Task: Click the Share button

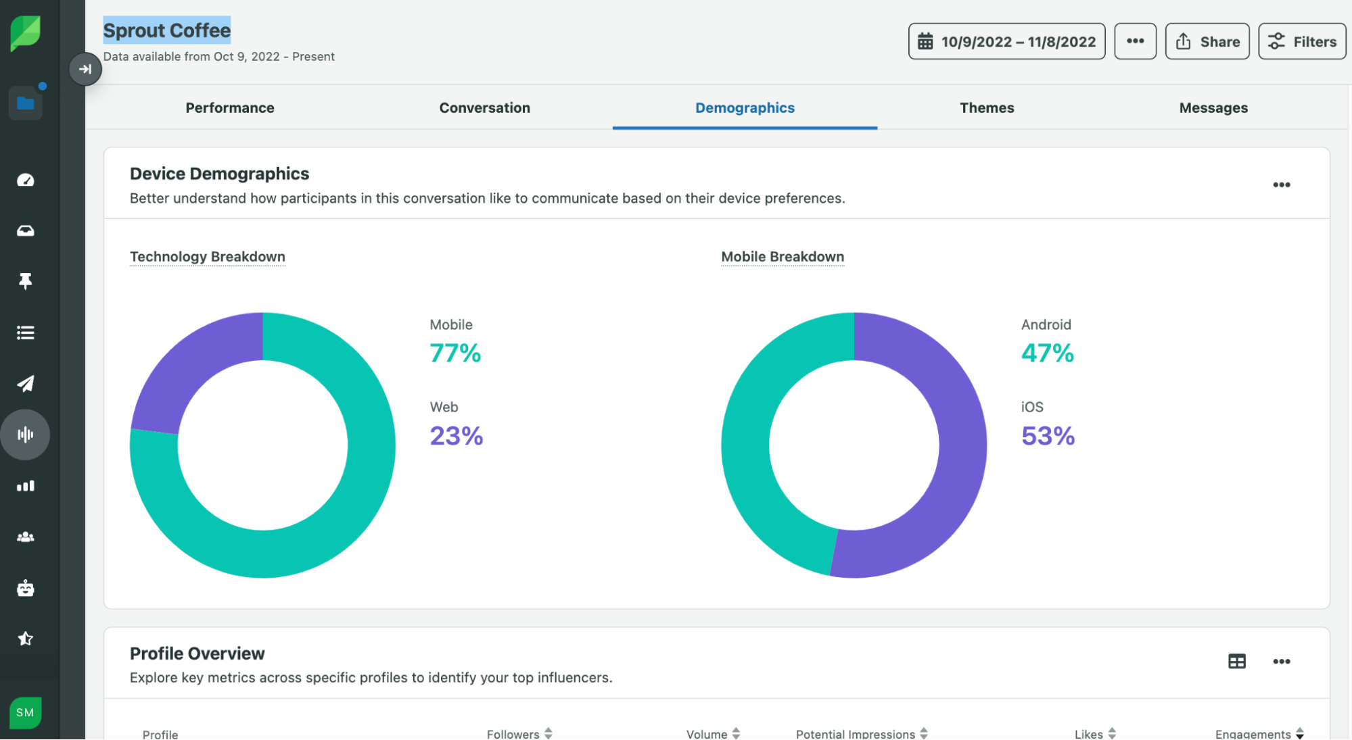Action: point(1207,41)
